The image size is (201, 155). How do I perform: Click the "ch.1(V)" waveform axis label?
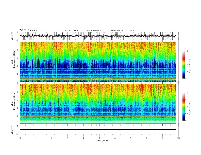pos(12,36)
